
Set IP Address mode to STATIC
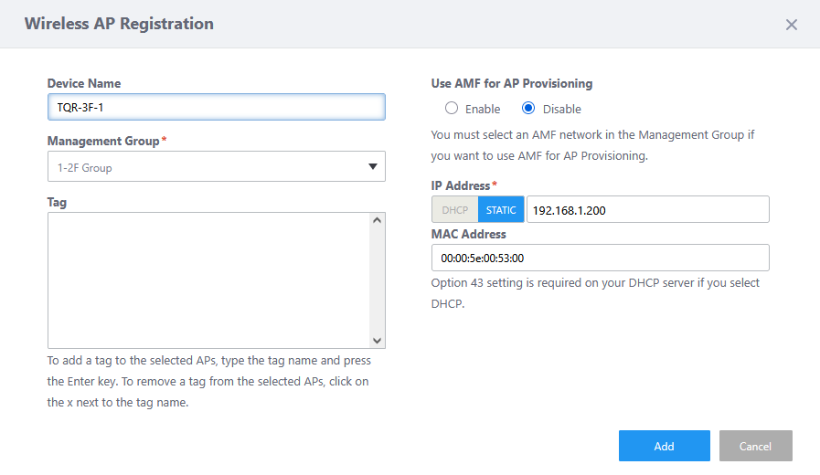pos(501,210)
